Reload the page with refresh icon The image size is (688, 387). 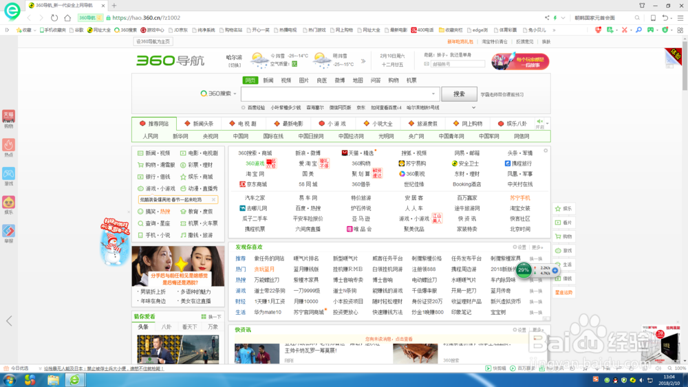[x=54, y=18]
